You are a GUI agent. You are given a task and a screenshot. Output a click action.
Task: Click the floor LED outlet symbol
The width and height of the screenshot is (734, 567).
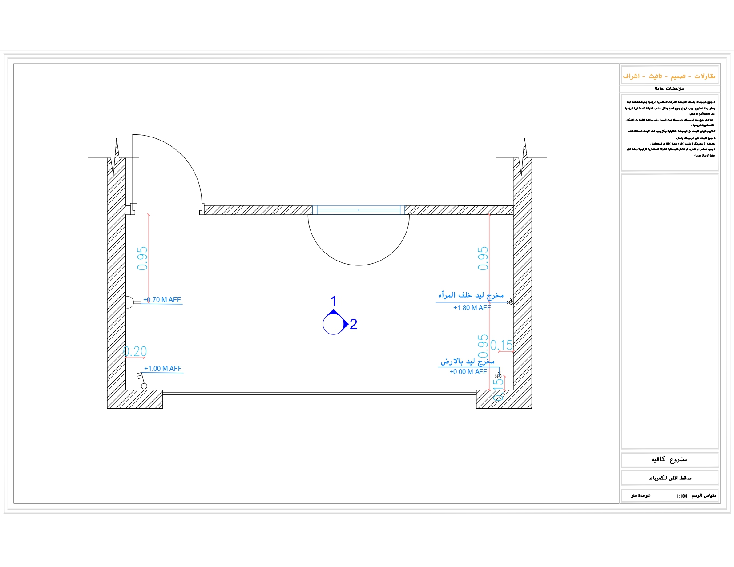(499, 376)
